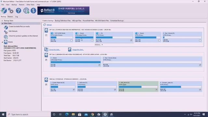Image resolution: width=208 pixels, height=117 pixels.
Task: Open the View menu
Action: point(8,5)
